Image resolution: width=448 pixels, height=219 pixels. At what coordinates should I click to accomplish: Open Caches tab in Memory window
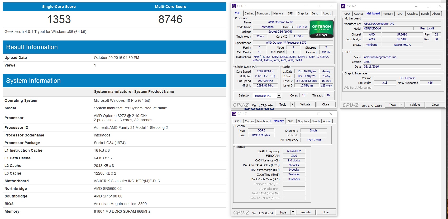[x=249, y=121]
